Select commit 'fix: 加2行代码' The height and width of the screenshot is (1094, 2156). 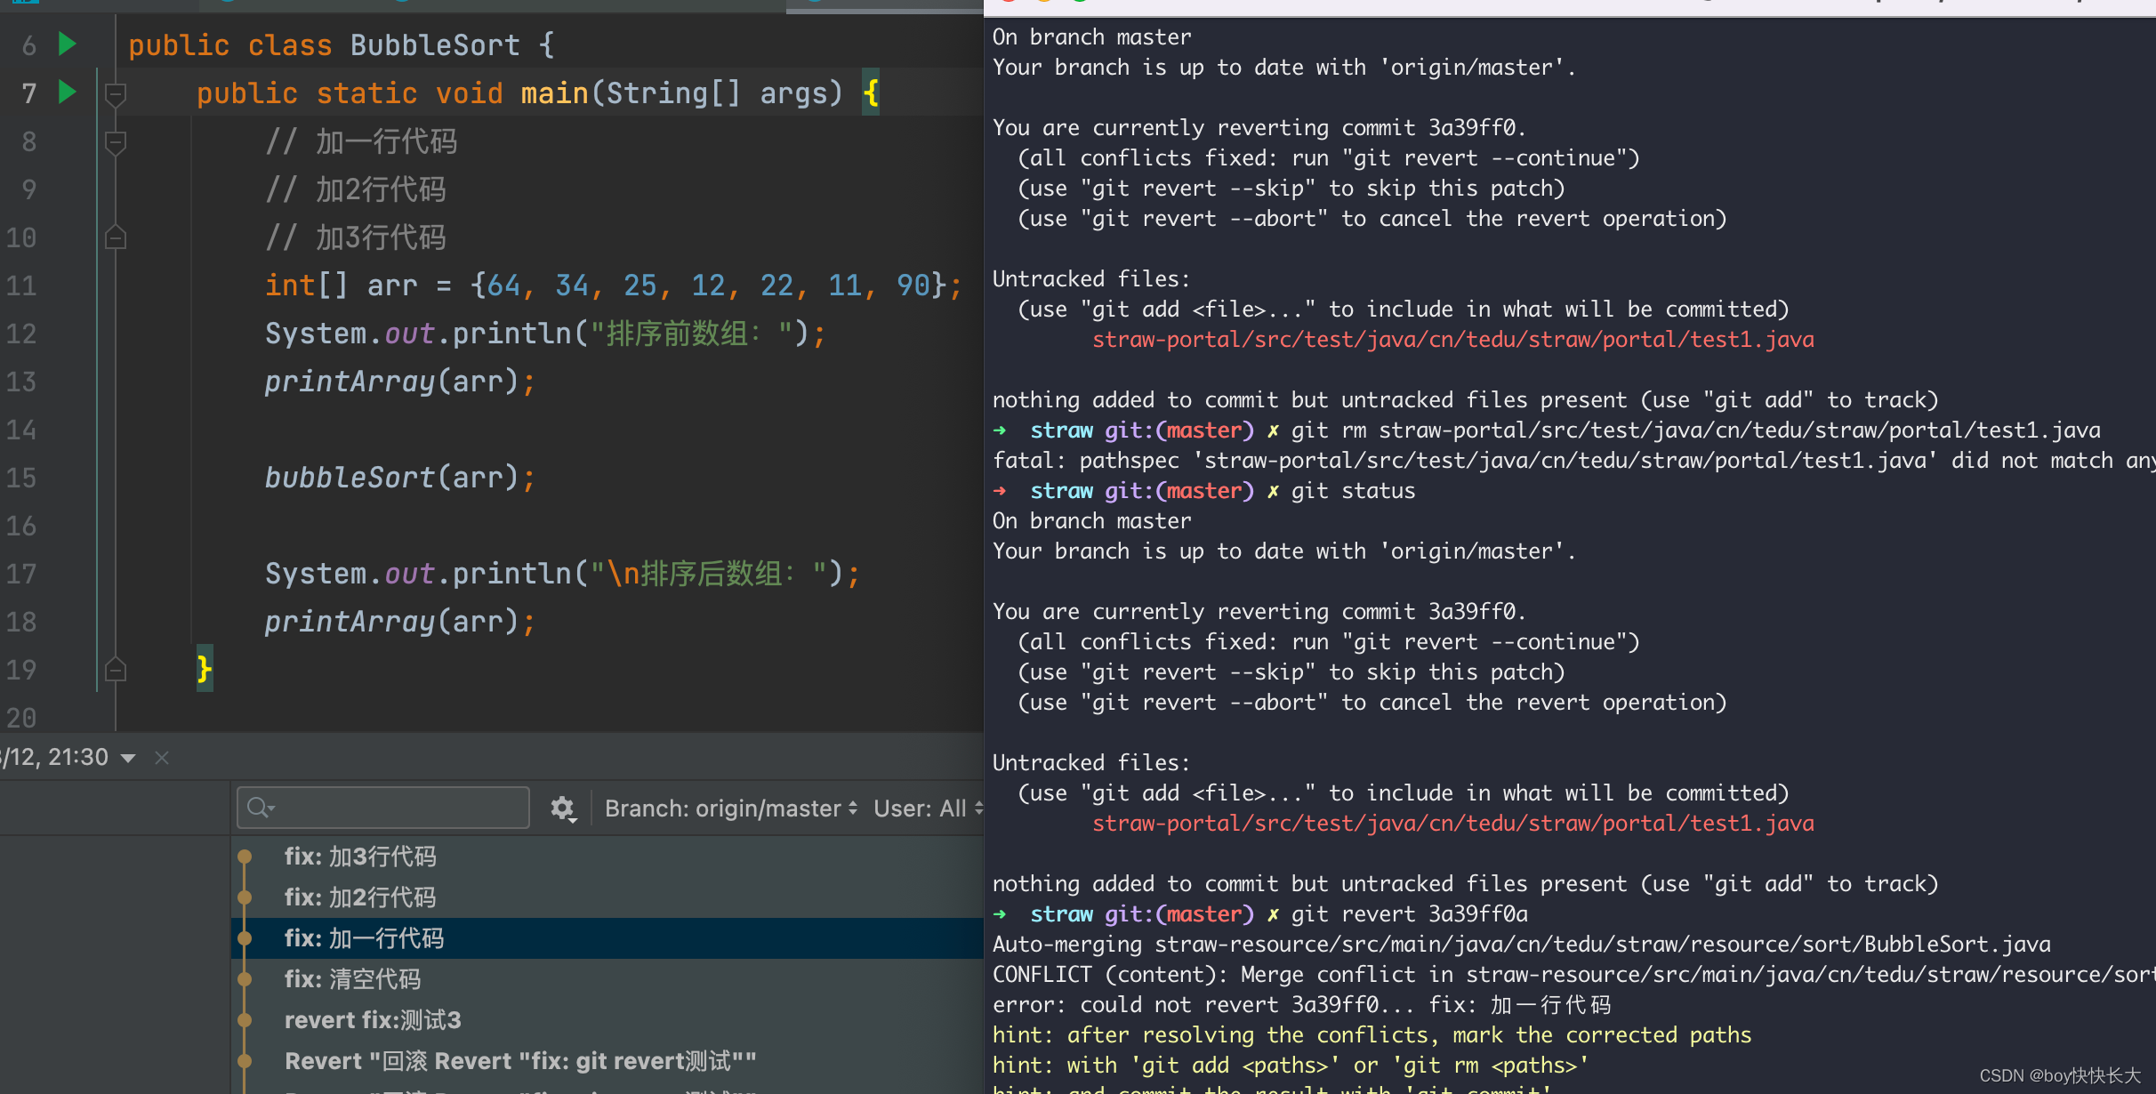click(360, 897)
